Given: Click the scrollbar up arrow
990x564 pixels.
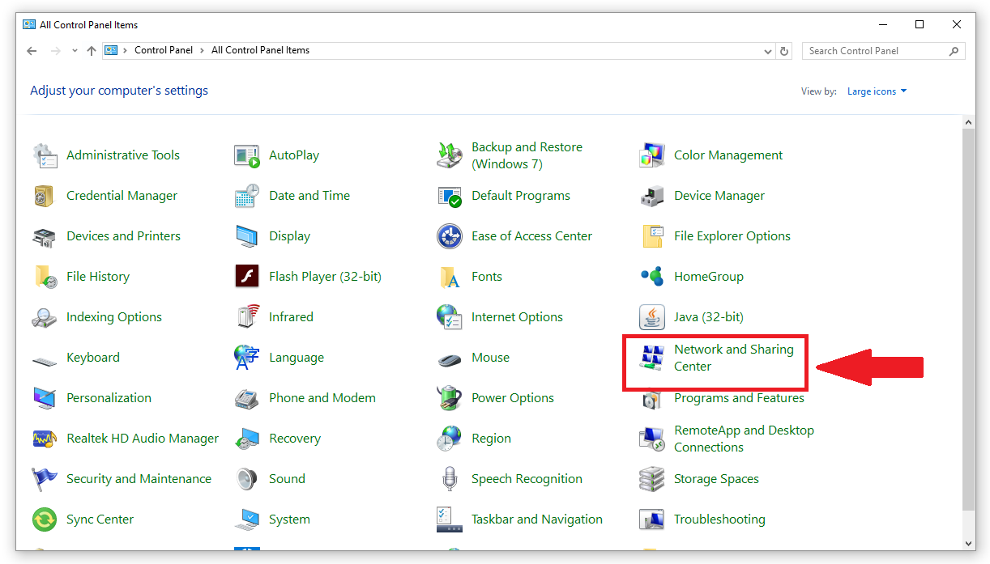Looking at the screenshot, I should 969,122.
